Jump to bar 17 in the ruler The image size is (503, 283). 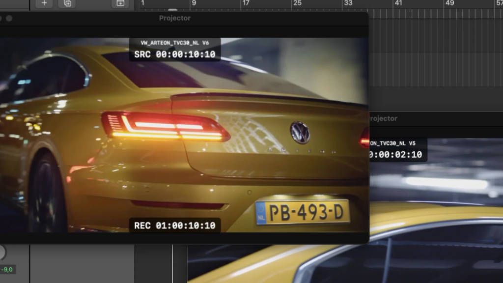[246, 3]
